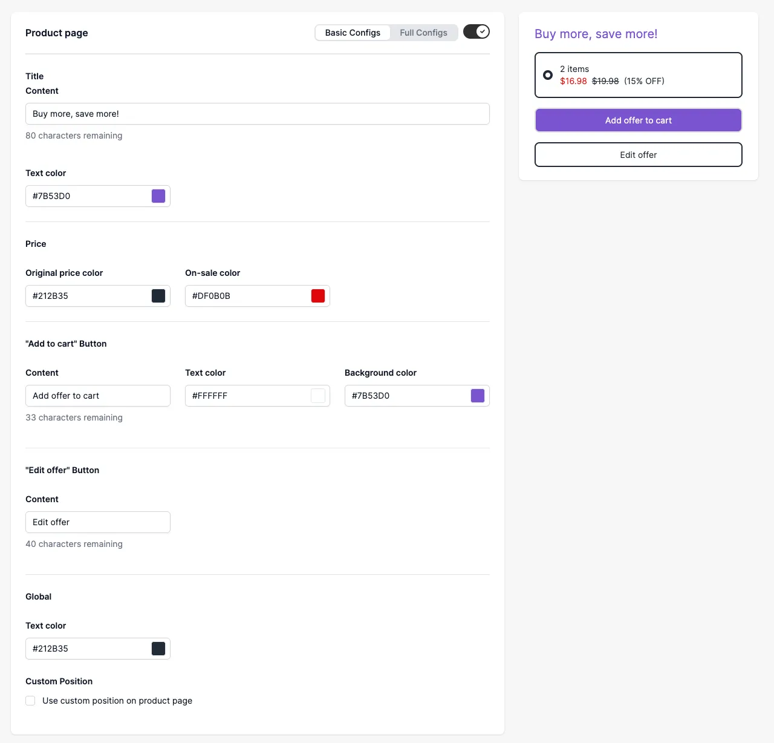The width and height of the screenshot is (774, 743).
Task: Switch to the Full Configs tab
Action: pos(423,33)
